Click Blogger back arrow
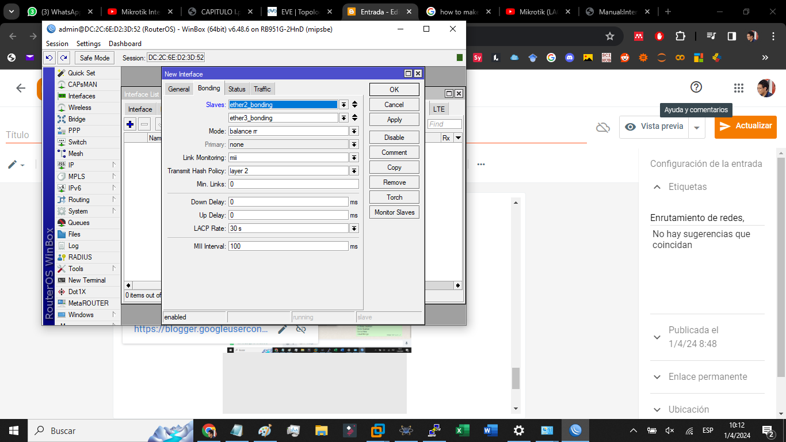The image size is (786, 442). 21,88
